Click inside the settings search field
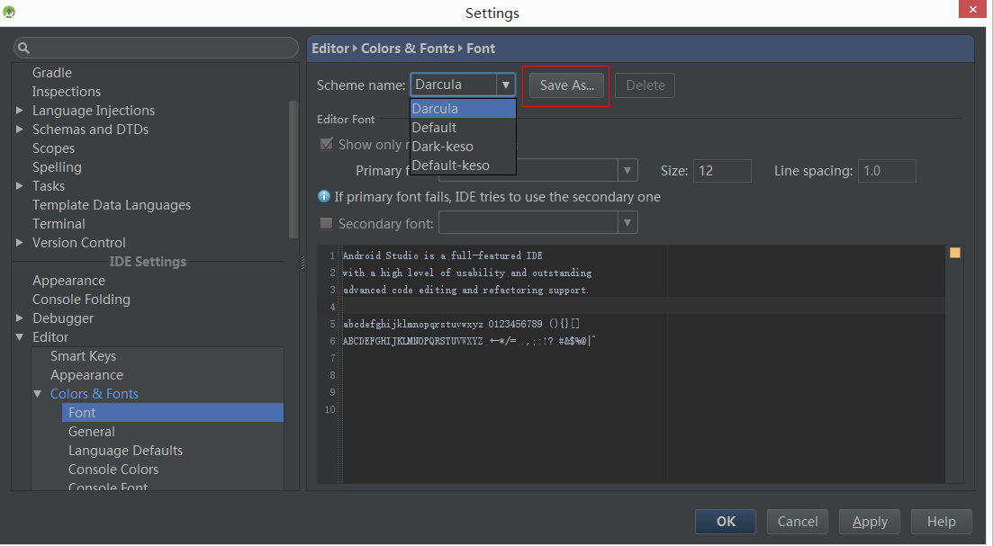This screenshot has width=993, height=546. [x=162, y=49]
